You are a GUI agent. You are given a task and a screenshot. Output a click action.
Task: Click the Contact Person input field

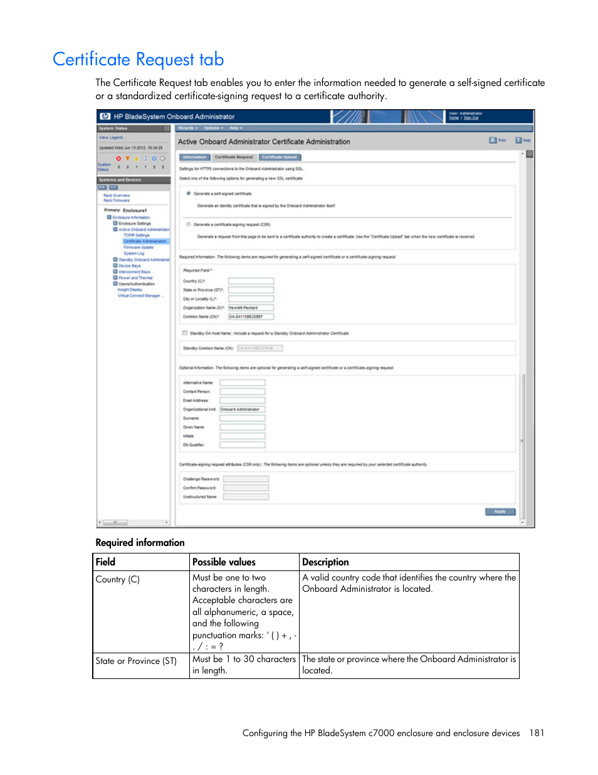coord(242,391)
